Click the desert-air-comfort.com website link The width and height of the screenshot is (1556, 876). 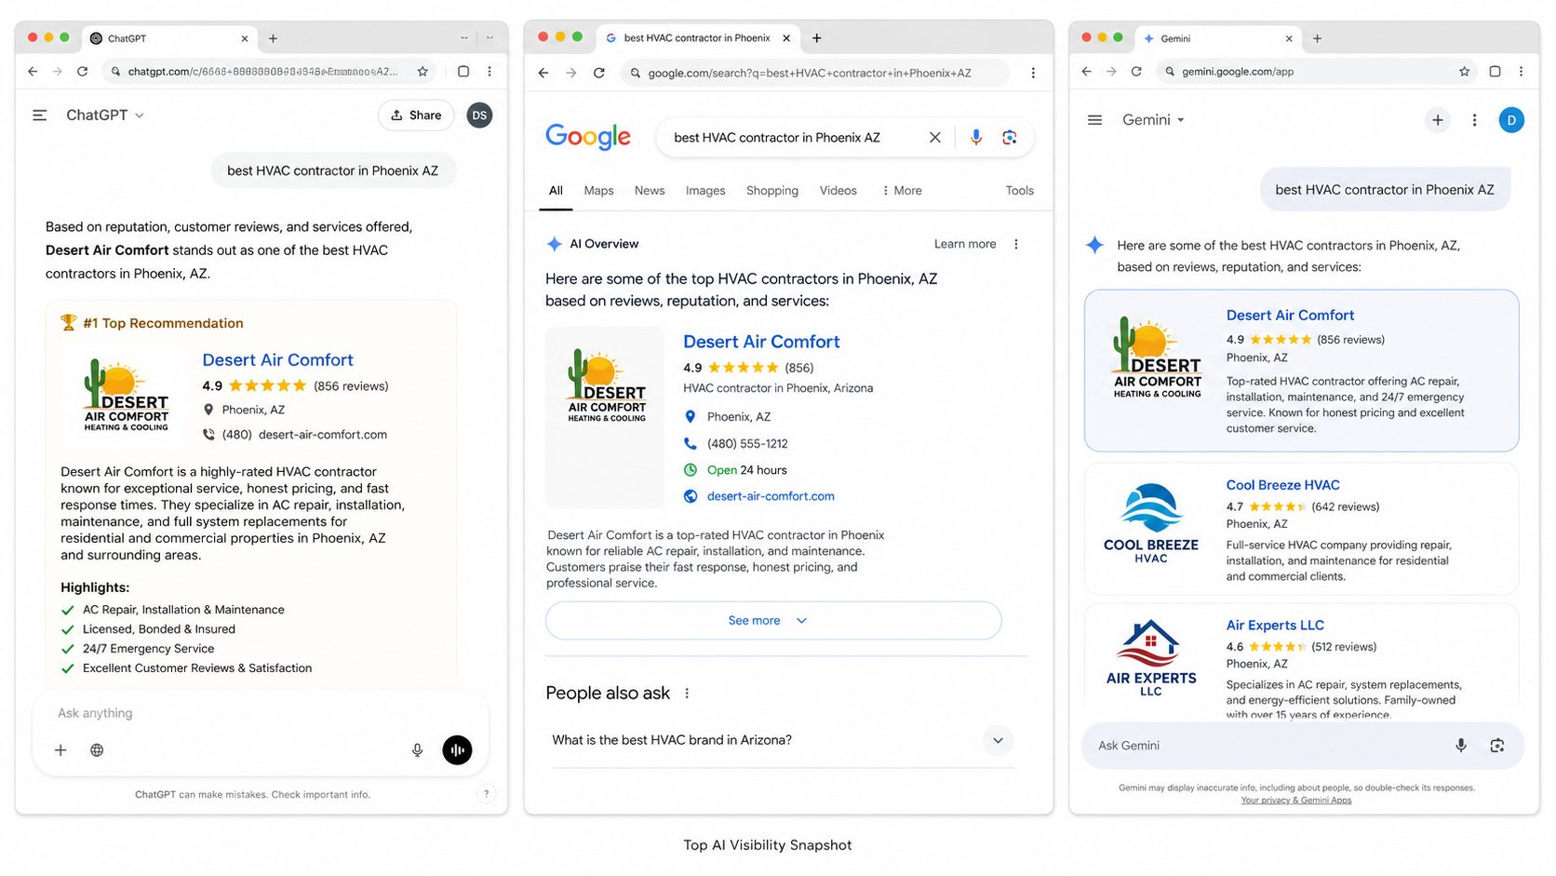pos(771,496)
